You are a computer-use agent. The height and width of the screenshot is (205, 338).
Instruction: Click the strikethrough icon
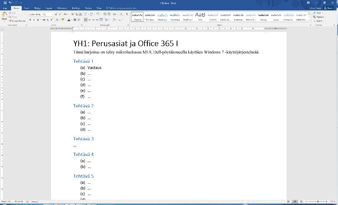pyautogui.click(x=44, y=20)
